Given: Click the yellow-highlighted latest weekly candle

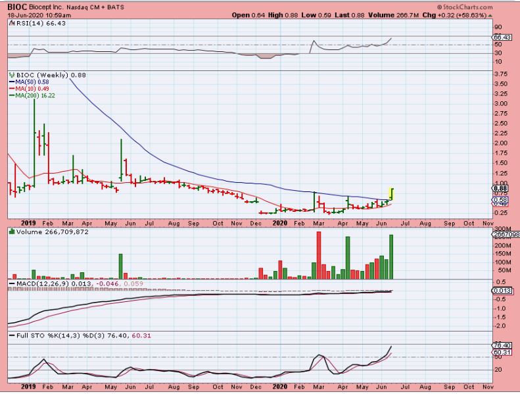Looking at the screenshot, I should (x=391, y=194).
